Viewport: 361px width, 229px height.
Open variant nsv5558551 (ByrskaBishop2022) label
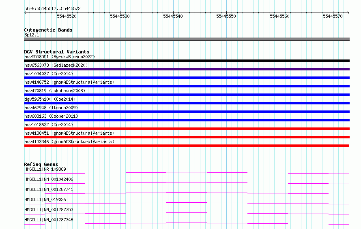click(60, 57)
